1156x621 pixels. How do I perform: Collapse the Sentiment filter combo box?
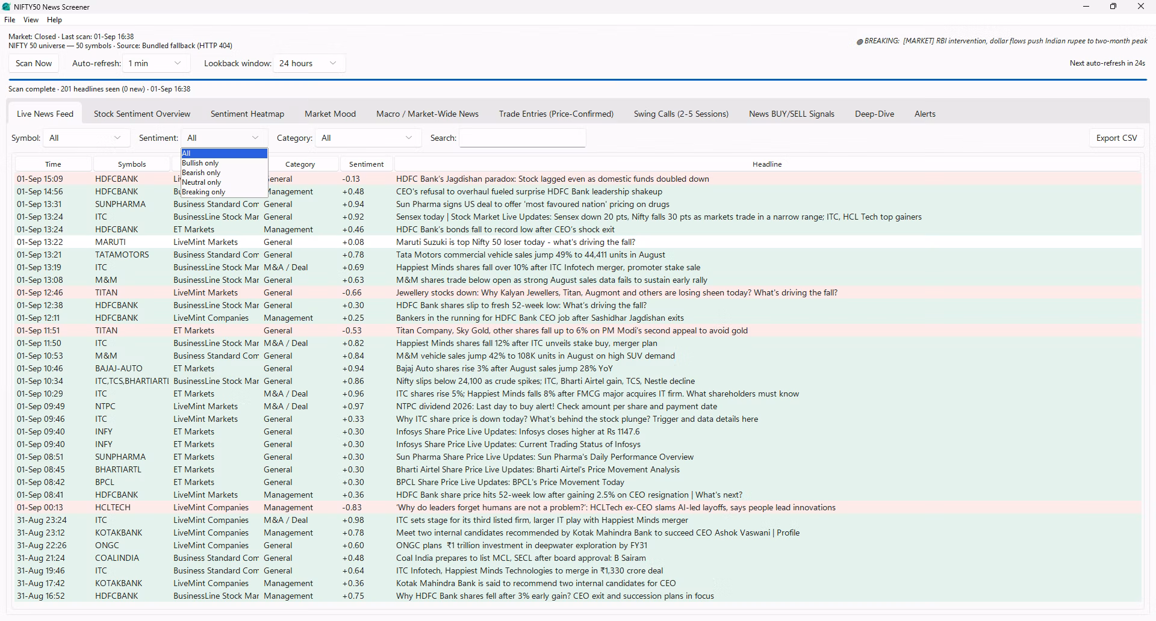224,138
